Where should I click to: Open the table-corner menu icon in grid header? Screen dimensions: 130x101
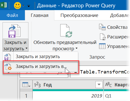point(26,85)
